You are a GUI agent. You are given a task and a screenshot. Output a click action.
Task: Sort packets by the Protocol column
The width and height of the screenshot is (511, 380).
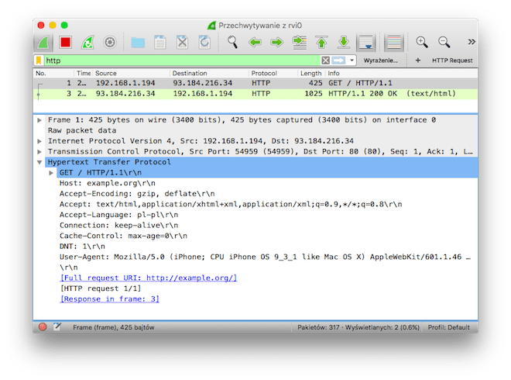pos(271,73)
